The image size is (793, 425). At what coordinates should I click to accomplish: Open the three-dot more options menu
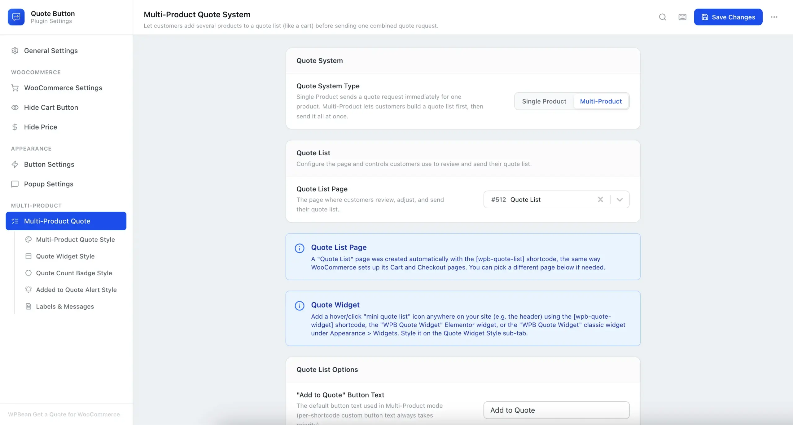tap(774, 17)
